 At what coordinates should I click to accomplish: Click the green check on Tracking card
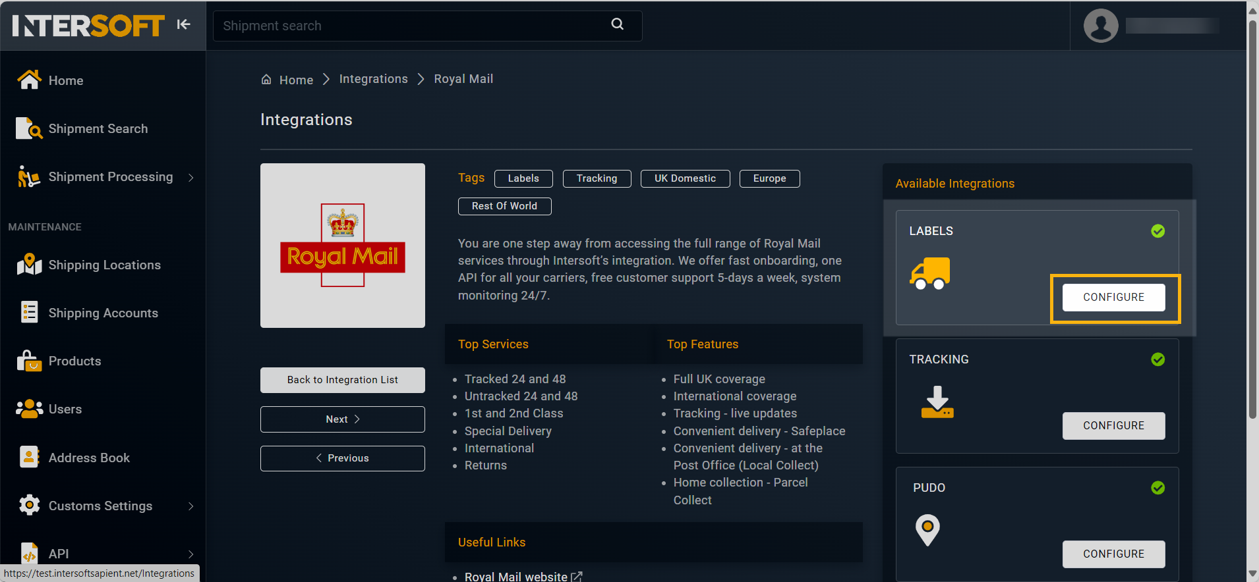click(x=1157, y=359)
